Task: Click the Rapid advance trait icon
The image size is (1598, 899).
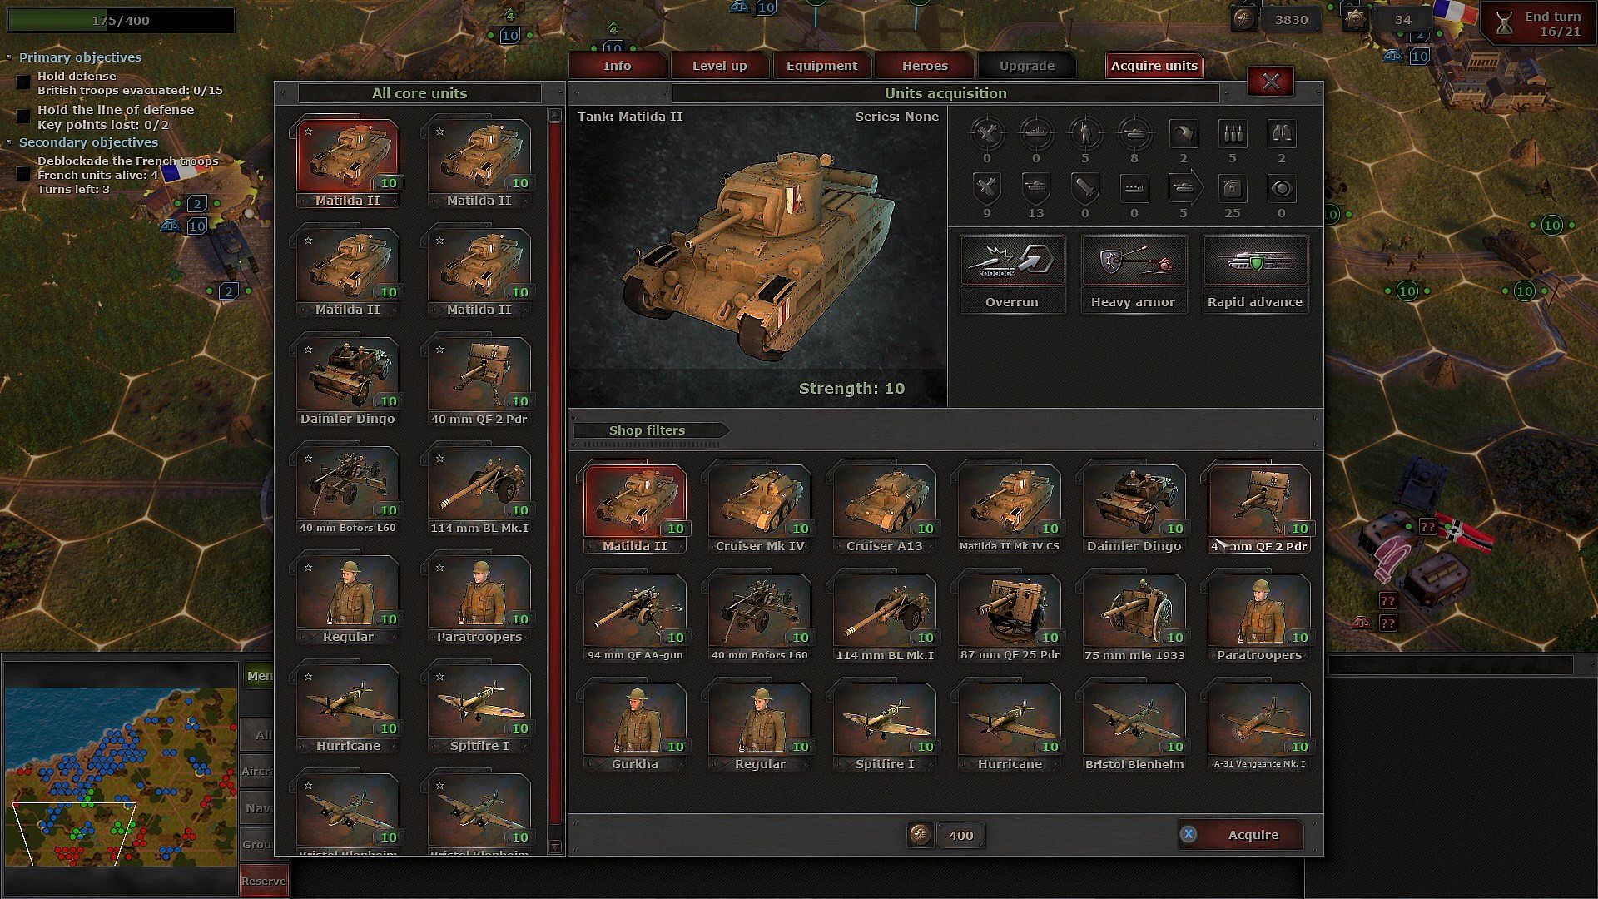Action: click(1254, 263)
